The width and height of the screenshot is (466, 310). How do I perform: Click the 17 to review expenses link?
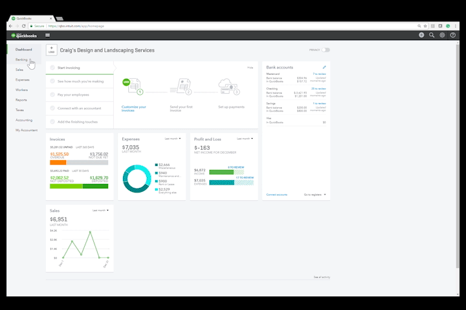coord(245,178)
